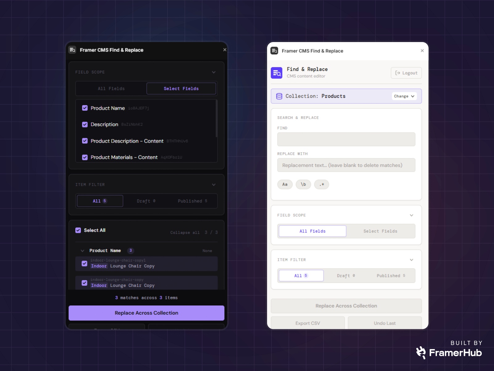494x371 pixels.
Task: Collapse the Field Scope section in the light panel
Action: click(x=411, y=215)
